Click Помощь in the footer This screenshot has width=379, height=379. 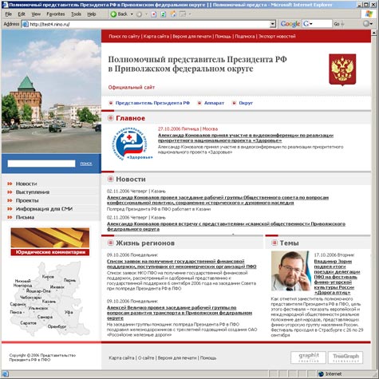pos(208,357)
